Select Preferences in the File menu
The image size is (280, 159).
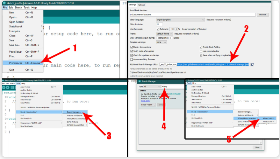[23, 63]
